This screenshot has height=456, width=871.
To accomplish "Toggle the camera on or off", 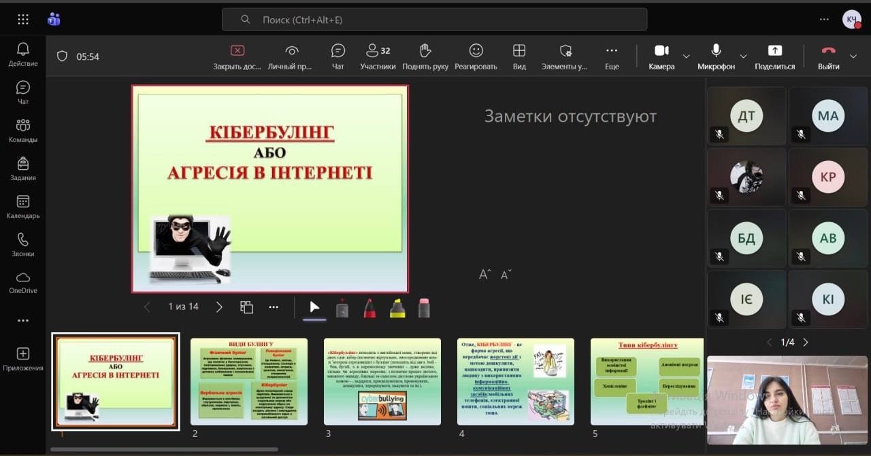I will point(661,51).
